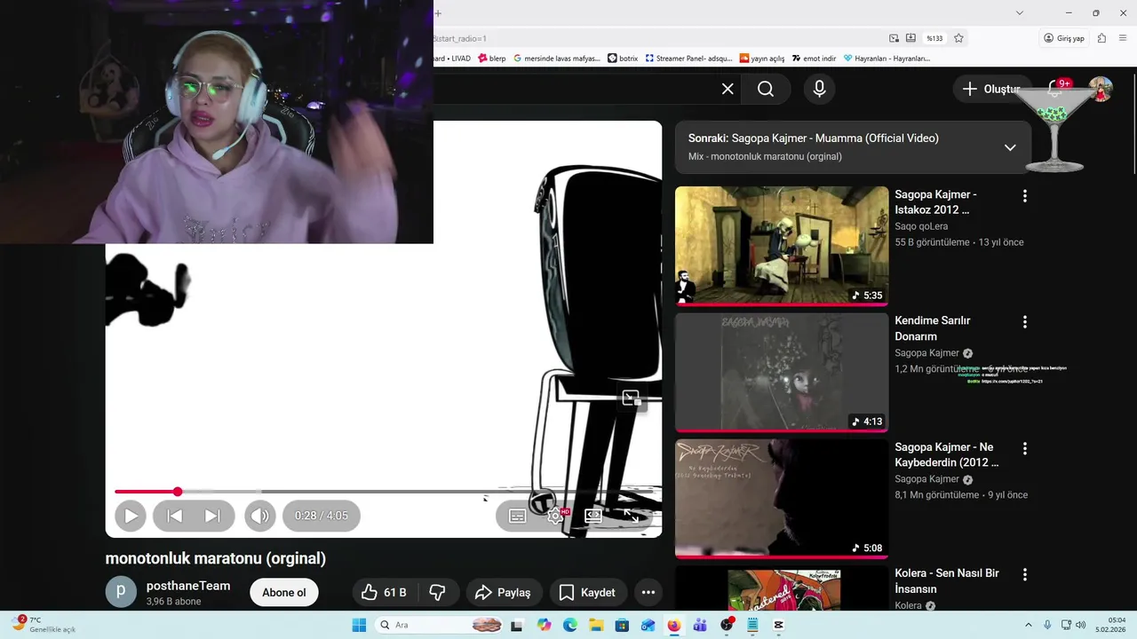This screenshot has width=1137, height=639.
Task: Open the Saqo qoLera channel name
Action: click(x=921, y=226)
